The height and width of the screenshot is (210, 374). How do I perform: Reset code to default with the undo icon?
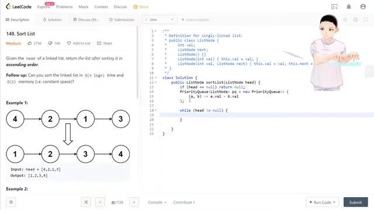tap(345, 19)
